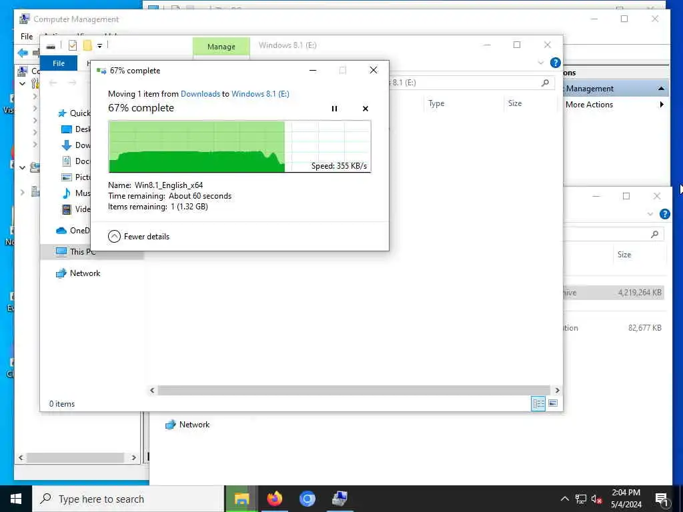Image resolution: width=683 pixels, height=512 pixels.
Task: Open File menu in Computer Management
Action: (27, 36)
